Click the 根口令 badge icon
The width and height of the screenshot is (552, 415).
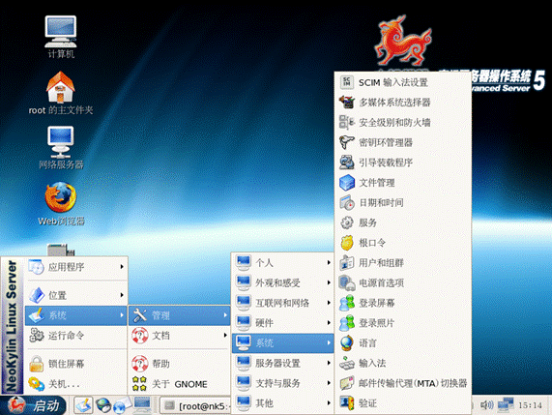(347, 243)
